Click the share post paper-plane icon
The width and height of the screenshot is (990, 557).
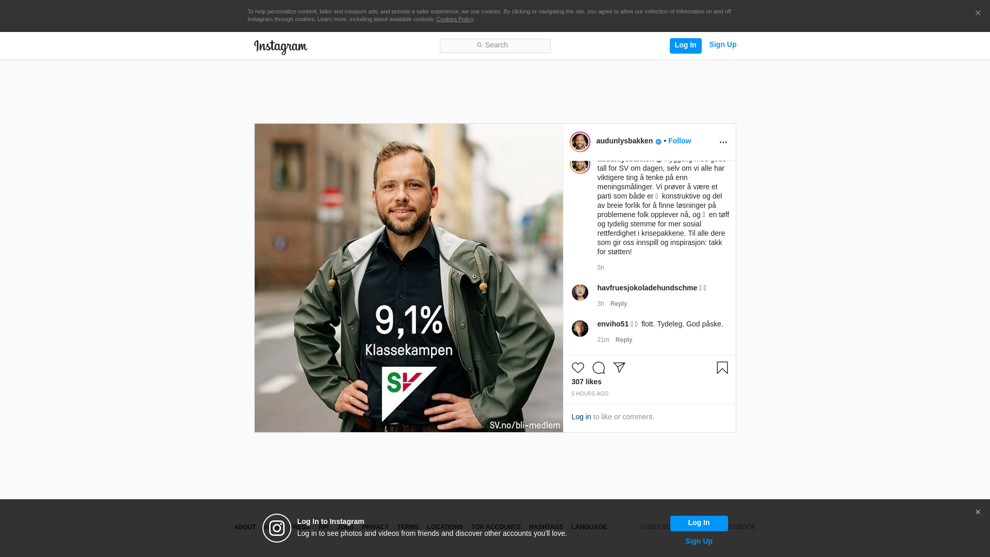(619, 368)
